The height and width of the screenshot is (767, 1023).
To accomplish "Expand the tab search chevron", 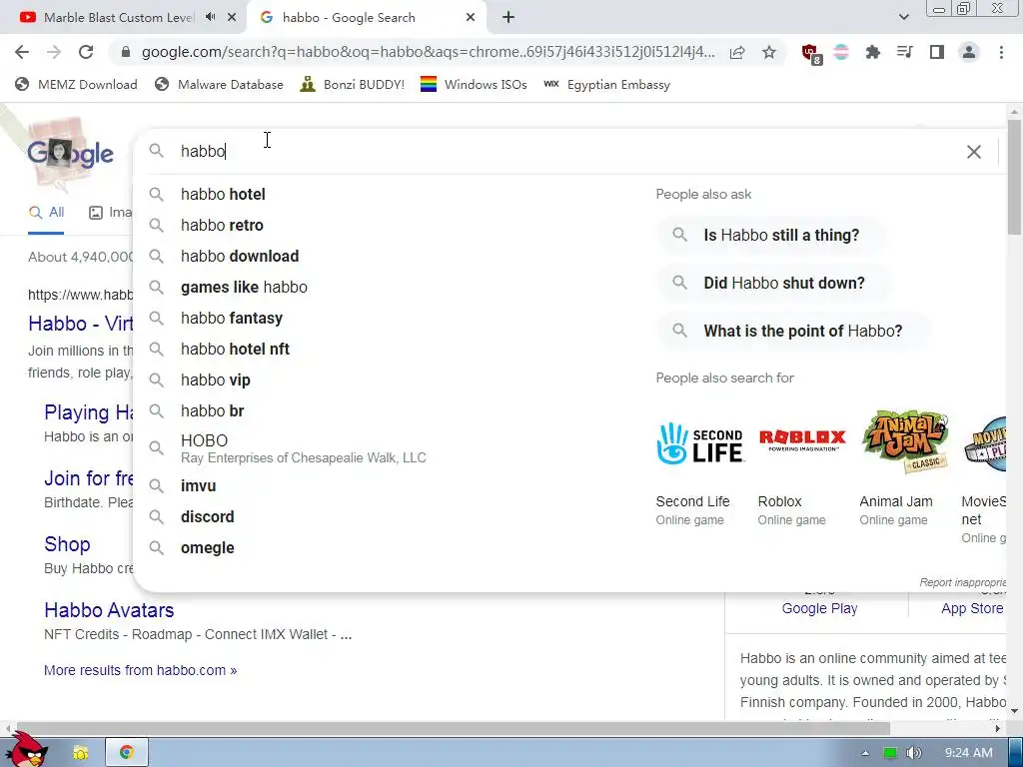I will 903,18.
